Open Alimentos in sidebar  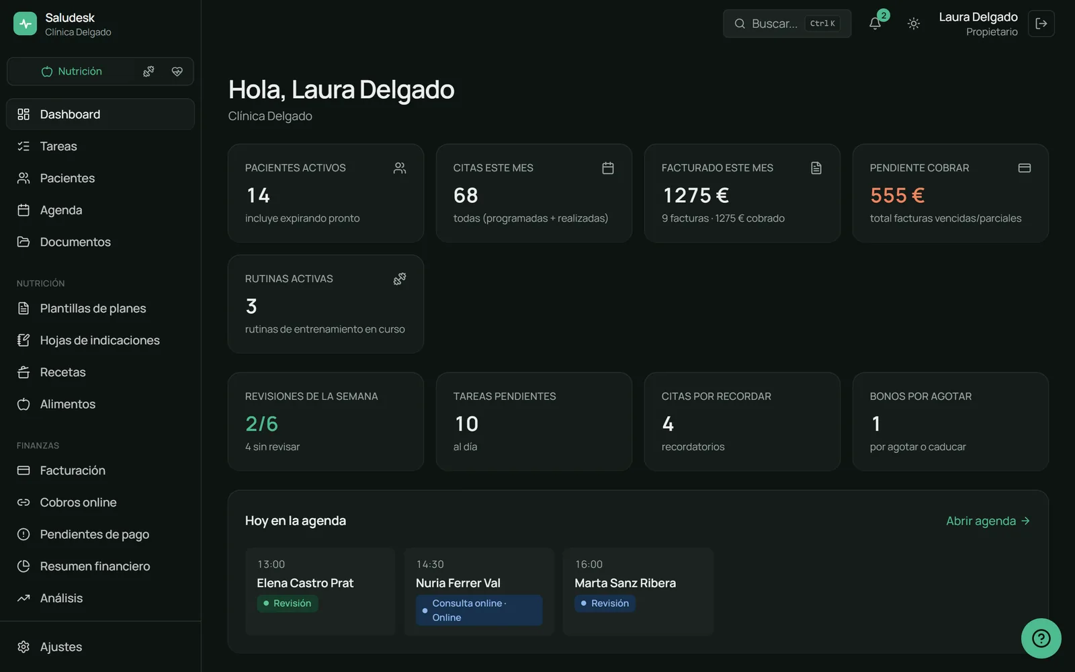[100, 404]
